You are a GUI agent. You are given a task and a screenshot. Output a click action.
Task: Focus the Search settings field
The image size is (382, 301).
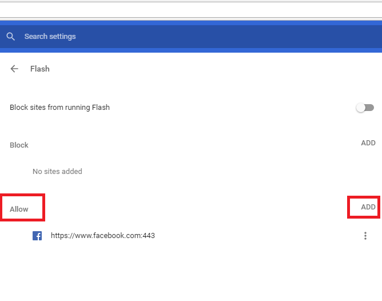(x=191, y=37)
